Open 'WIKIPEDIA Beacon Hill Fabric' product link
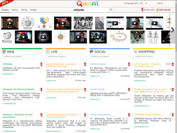This screenshot has height=133, width=177. [x=148, y=114]
